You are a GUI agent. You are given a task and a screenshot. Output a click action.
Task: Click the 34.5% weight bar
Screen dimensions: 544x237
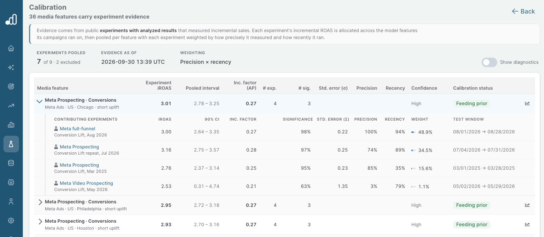tap(413, 150)
